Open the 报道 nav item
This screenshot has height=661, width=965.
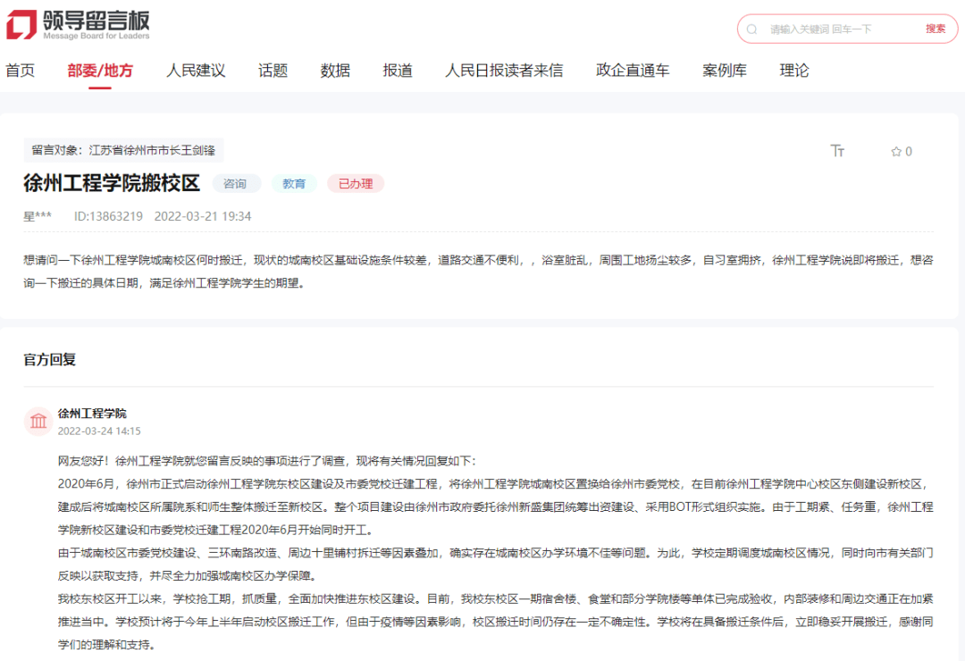tap(398, 71)
